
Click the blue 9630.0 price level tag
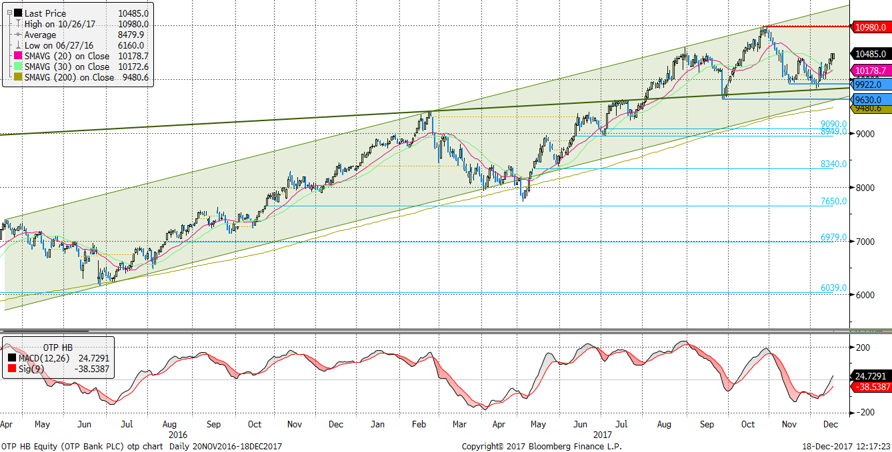coord(869,100)
